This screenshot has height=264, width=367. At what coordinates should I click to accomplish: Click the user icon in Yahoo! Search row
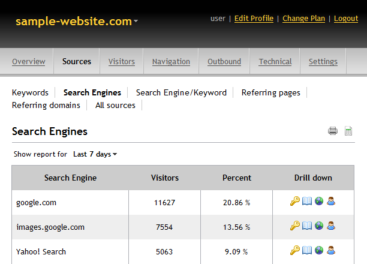pyautogui.click(x=331, y=250)
